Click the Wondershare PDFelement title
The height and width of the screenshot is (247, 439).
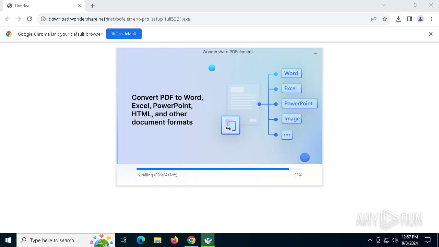228,52
